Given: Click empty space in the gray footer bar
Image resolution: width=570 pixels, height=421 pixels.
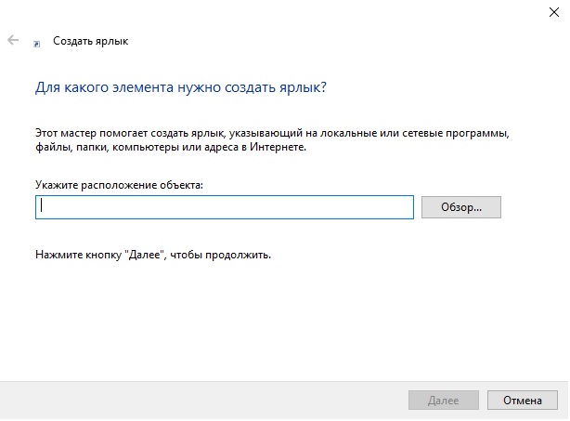Looking at the screenshot, I should (x=186, y=400).
